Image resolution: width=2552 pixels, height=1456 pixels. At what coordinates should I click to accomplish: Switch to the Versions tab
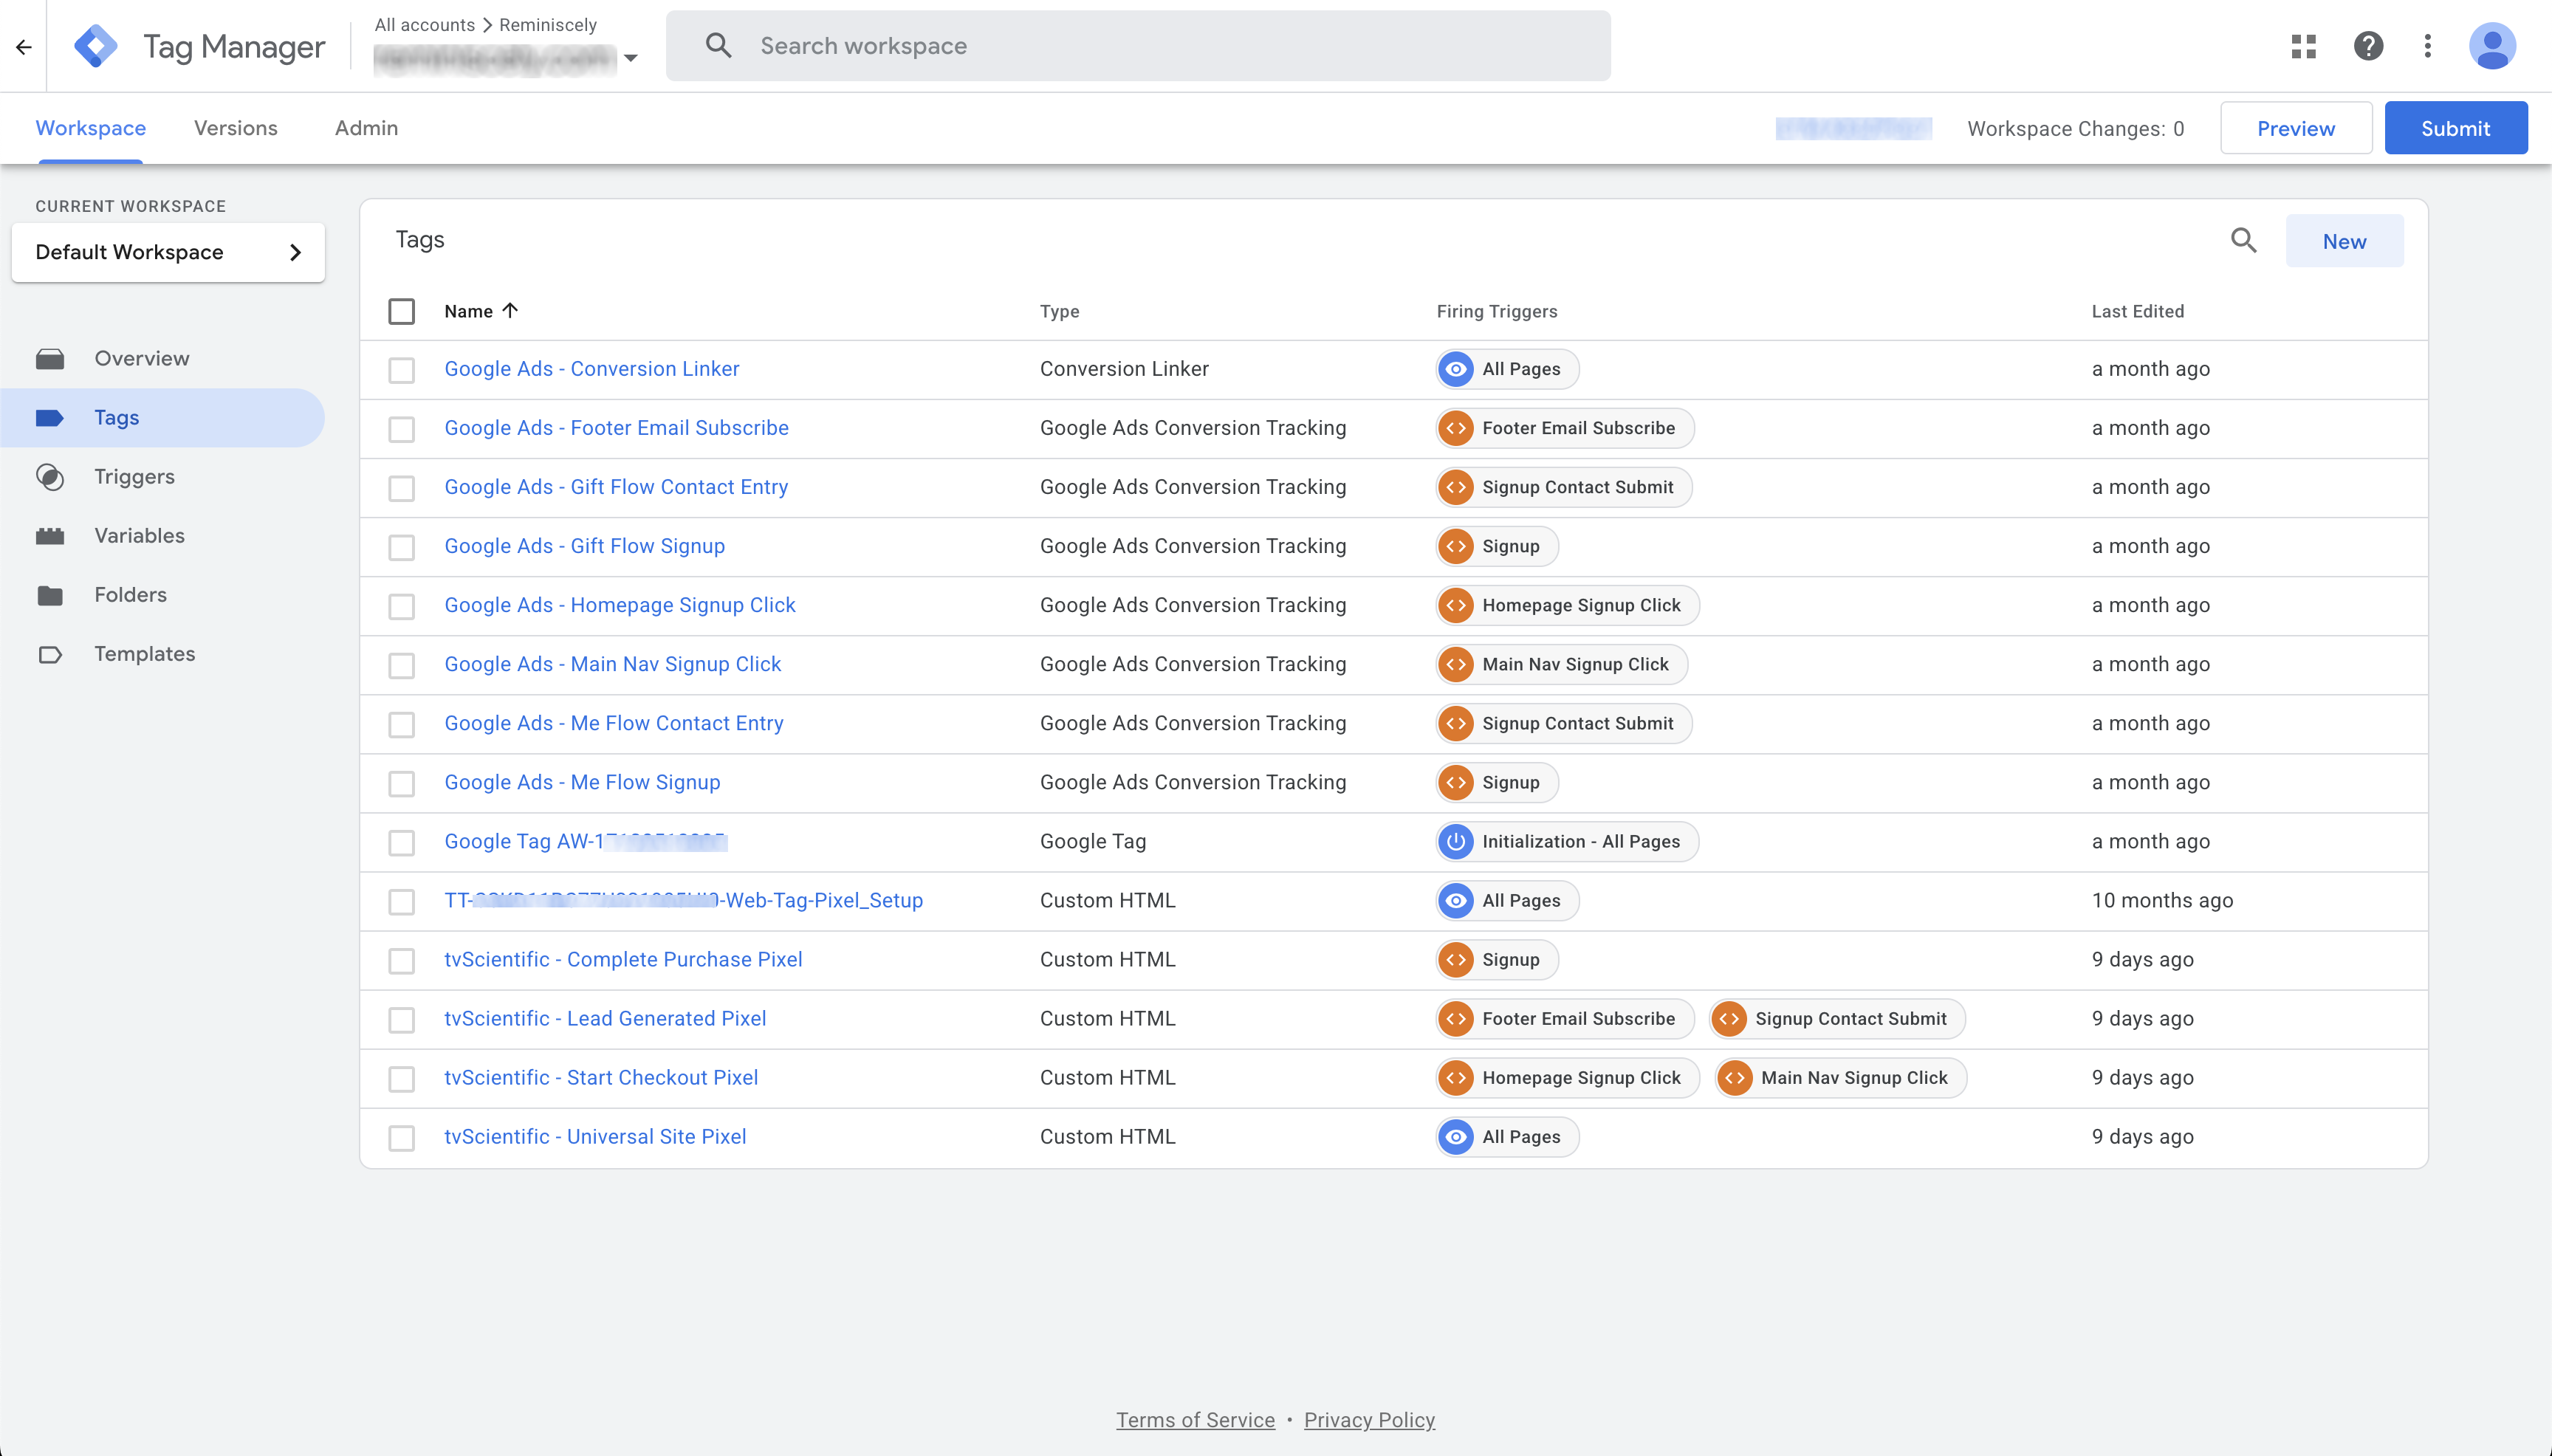(235, 128)
